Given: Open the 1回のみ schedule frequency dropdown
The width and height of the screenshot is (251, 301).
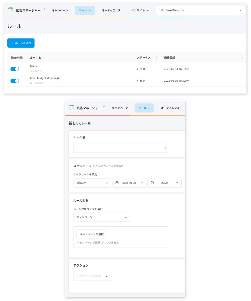Looking at the screenshot, I should click(x=92, y=183).
